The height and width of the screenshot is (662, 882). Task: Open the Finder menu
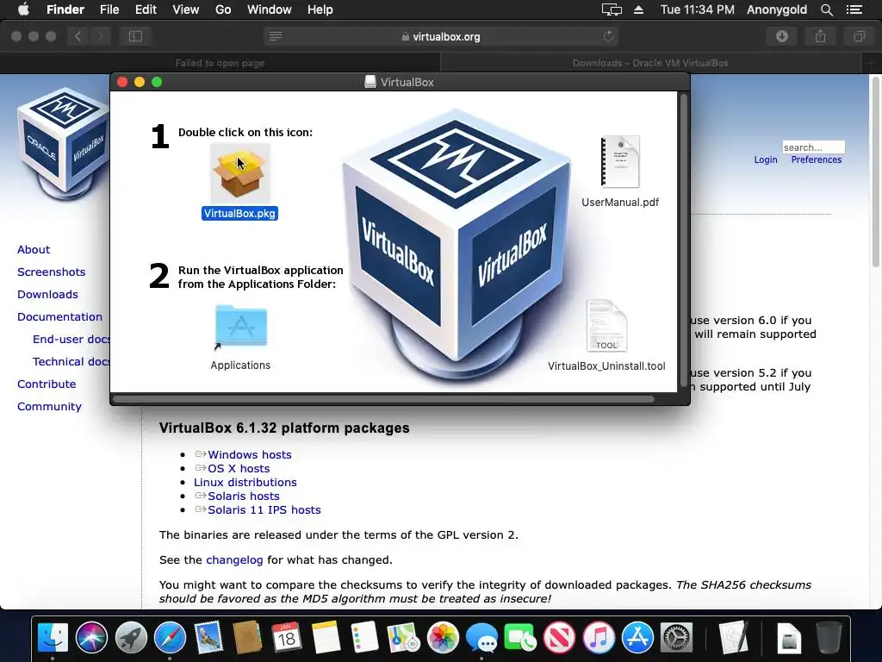pos(65,9)
